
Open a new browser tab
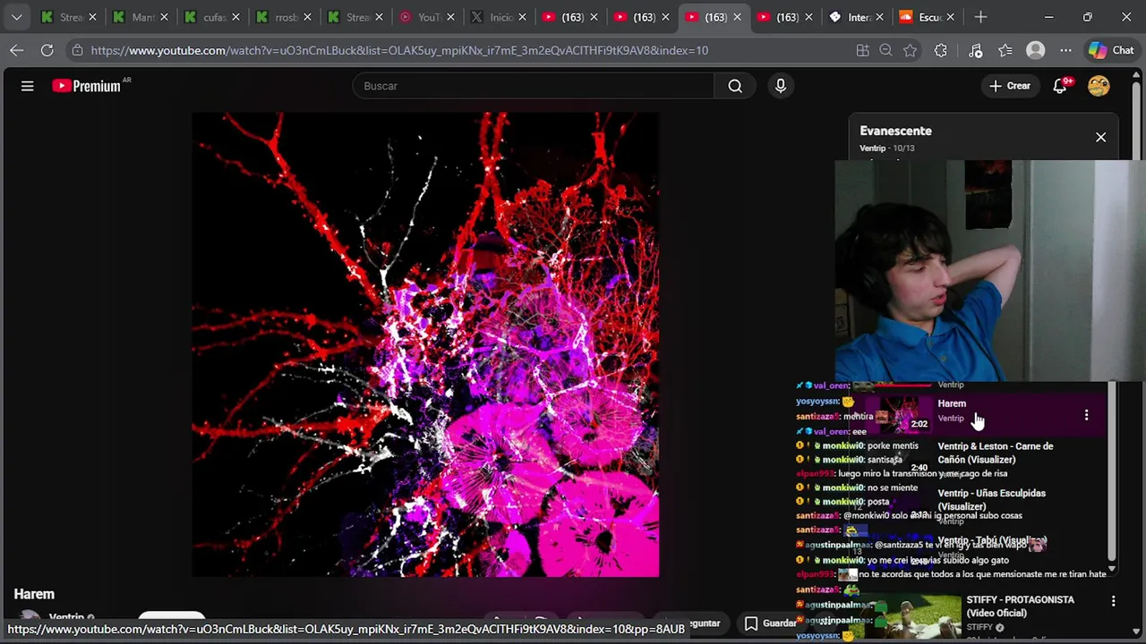[x=980, y=17]
